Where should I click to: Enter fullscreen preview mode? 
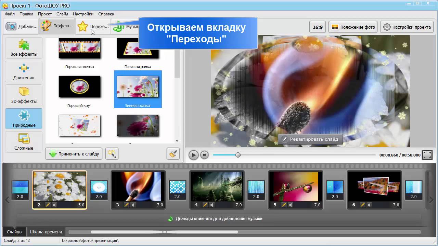[x=427, y=155]
